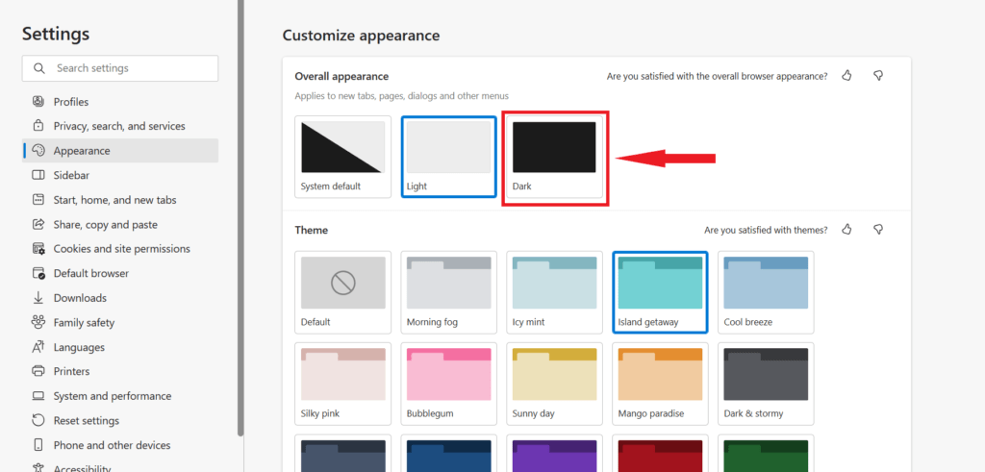
Task: Open the Downloads settings page
Action: [120, 297]
